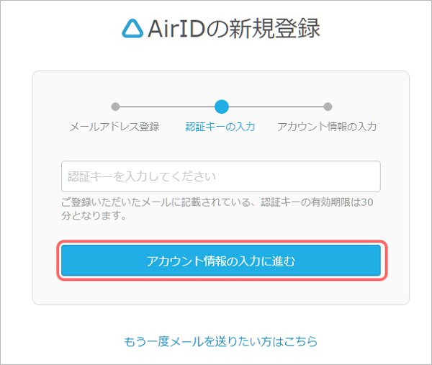Select the メールアドレス登録 step label

click(114, 127)
